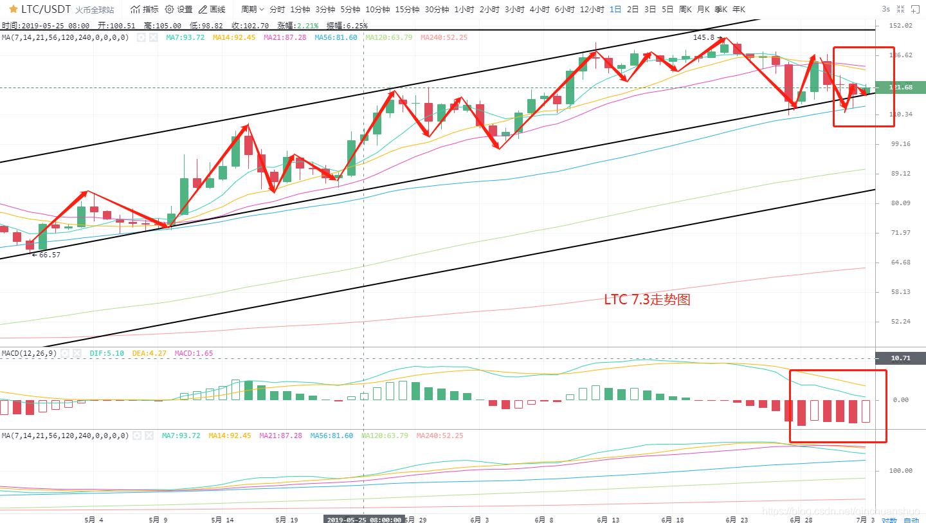Click MA14:92.45 legend in main chart
Viewport: 926px width, 523px height.
[x=234, y=37]
